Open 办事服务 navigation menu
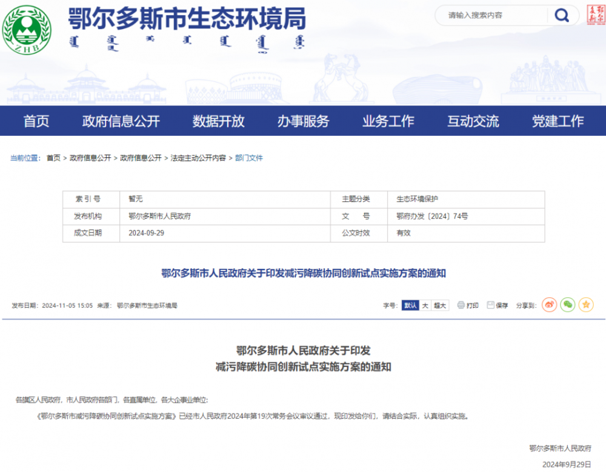 [x=303, y=121]
